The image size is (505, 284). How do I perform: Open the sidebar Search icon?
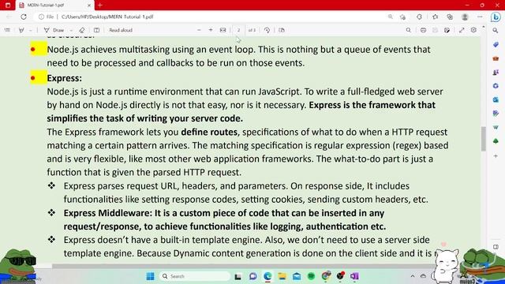496,30
